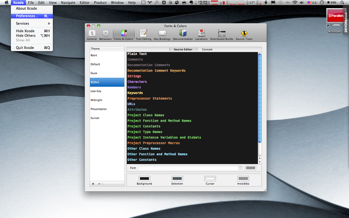Select the Presentation theme

click(107, 109)
